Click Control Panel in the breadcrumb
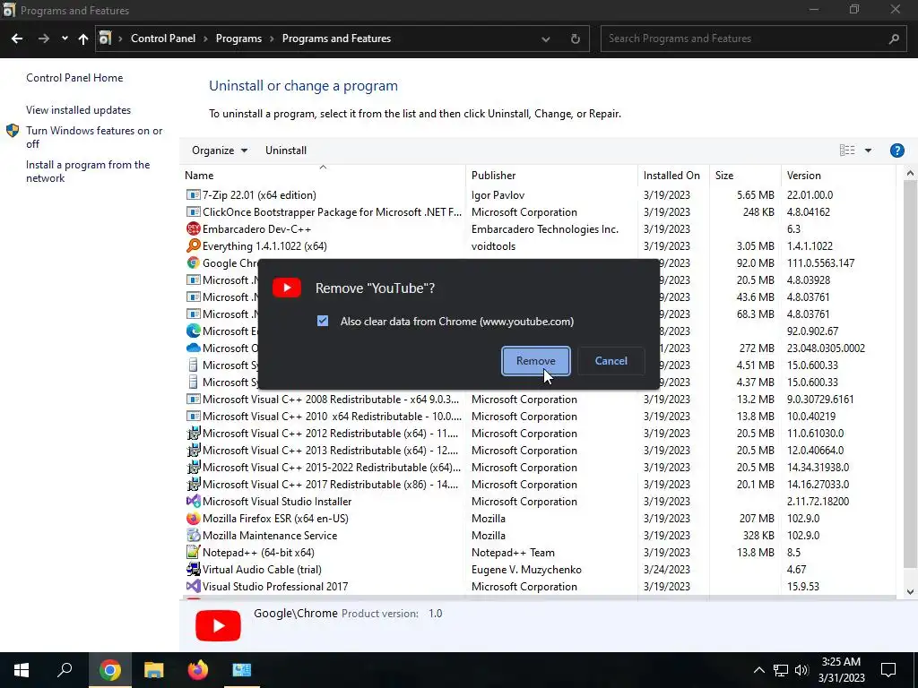This screenshot has width=918, height=688. 163,39
